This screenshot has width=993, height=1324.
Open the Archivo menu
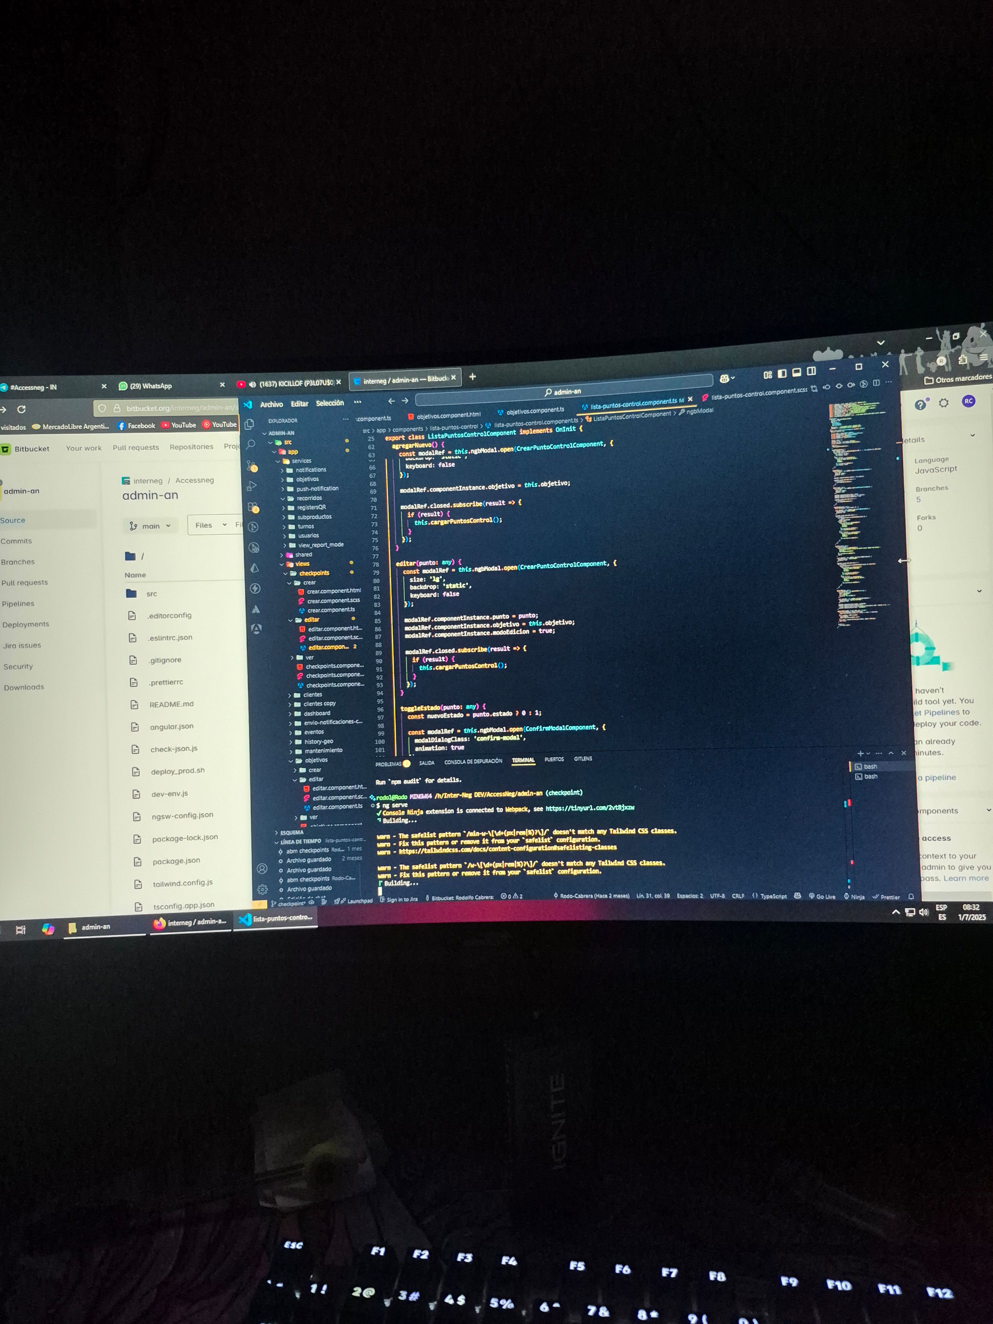click(x=271, y=404)
